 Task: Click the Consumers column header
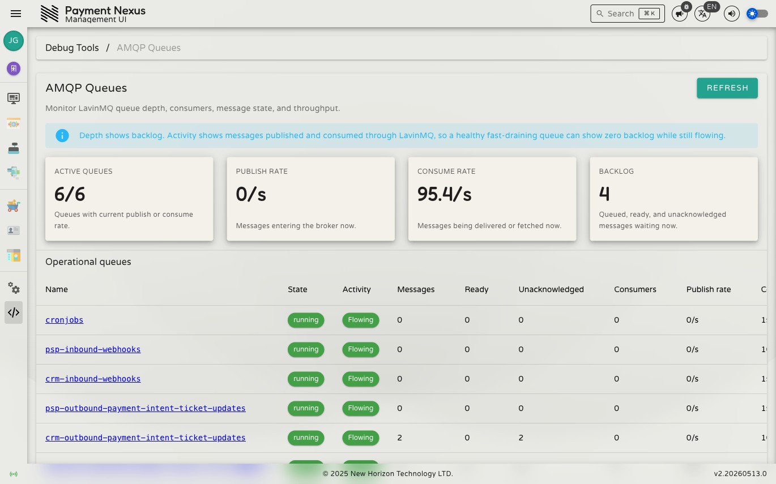click(x=635, y=289)
